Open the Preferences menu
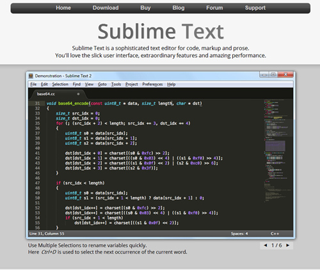This screenshot has height=270, width=320. [x=152, y=84]
